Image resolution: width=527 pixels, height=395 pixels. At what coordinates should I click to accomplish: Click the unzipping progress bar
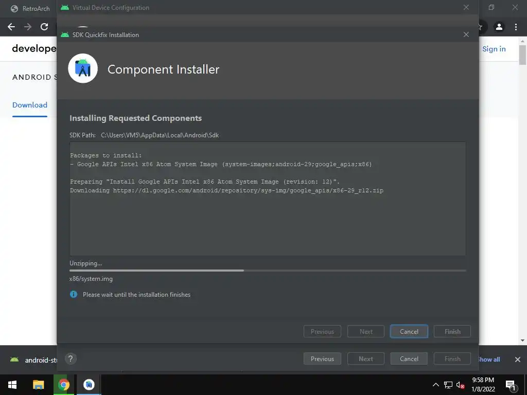point(268,271)
